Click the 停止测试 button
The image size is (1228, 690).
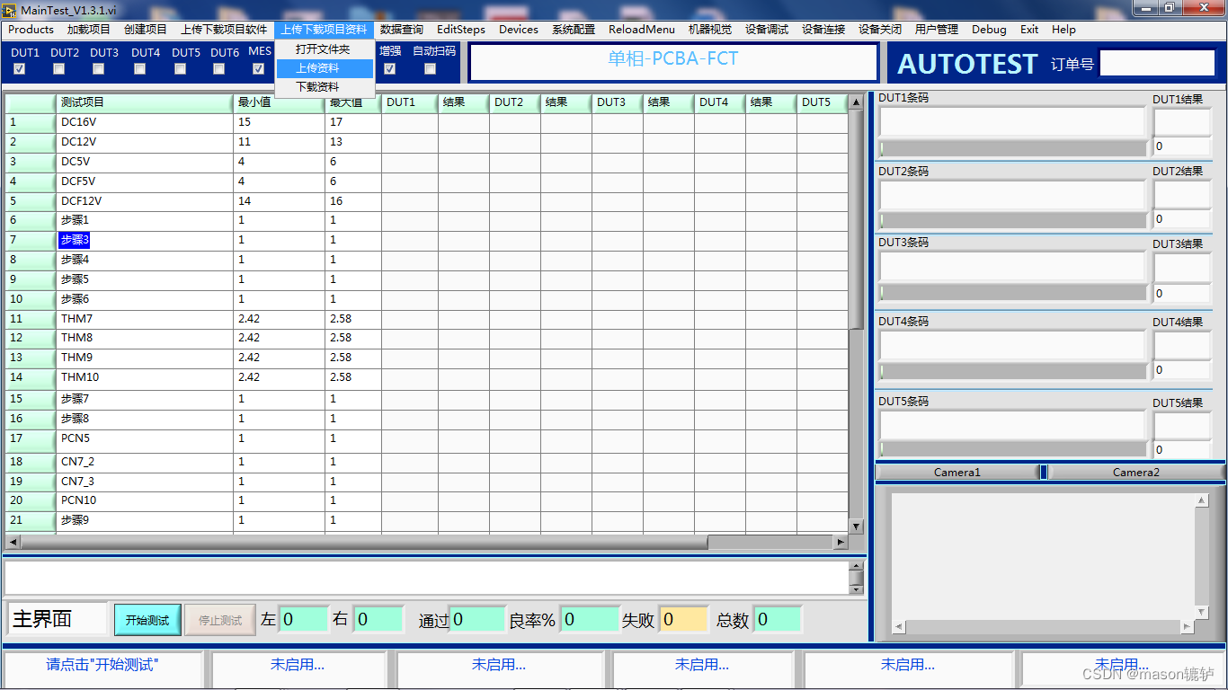pos(220,620)
